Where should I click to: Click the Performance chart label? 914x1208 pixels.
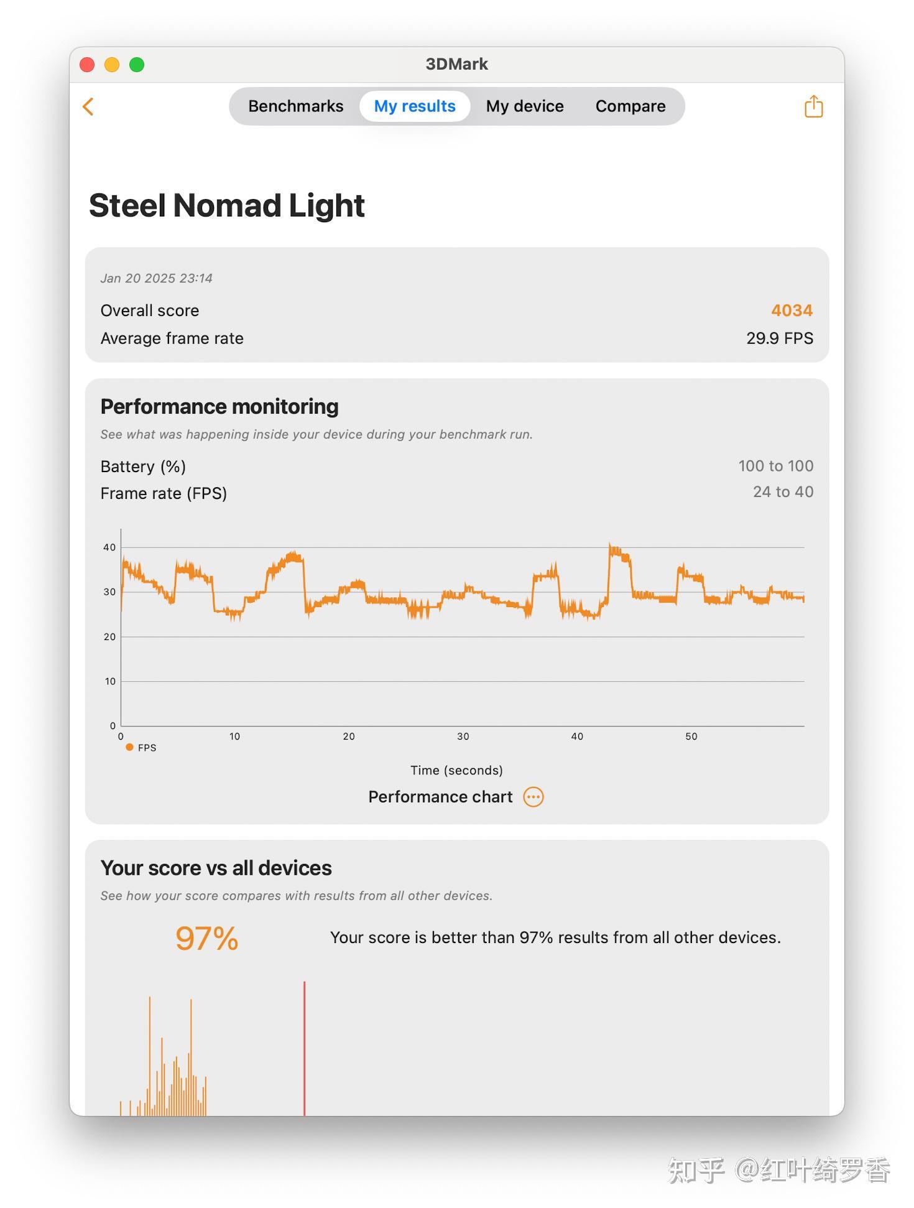click(440, 797)
